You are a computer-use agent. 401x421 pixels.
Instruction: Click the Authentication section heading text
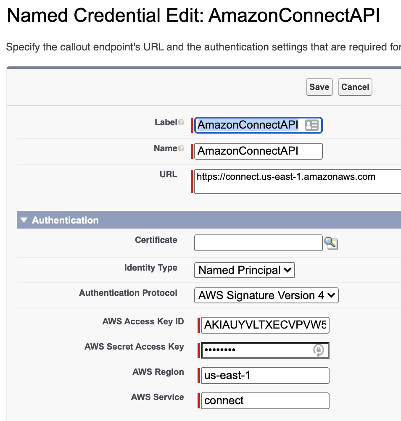[65, 220]
